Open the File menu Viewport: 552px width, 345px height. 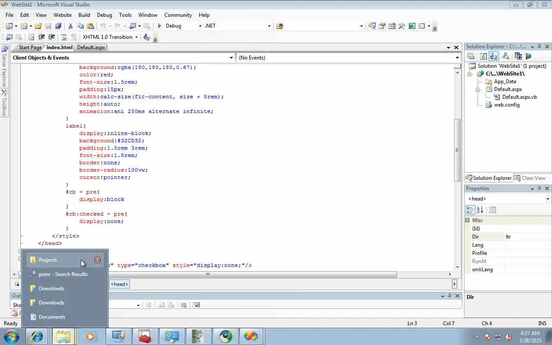click(x=9, y=15)
